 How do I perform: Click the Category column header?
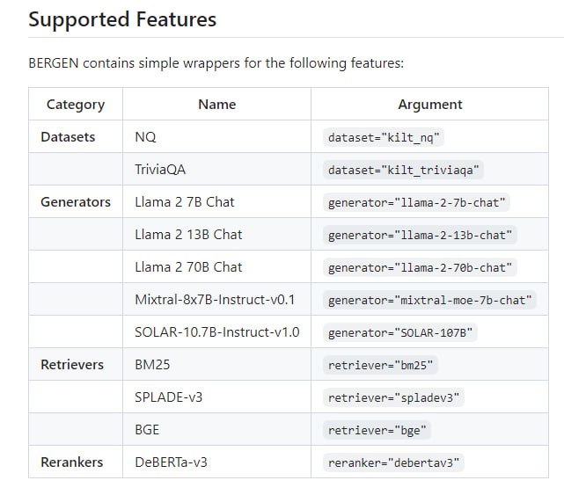[76, 105]
